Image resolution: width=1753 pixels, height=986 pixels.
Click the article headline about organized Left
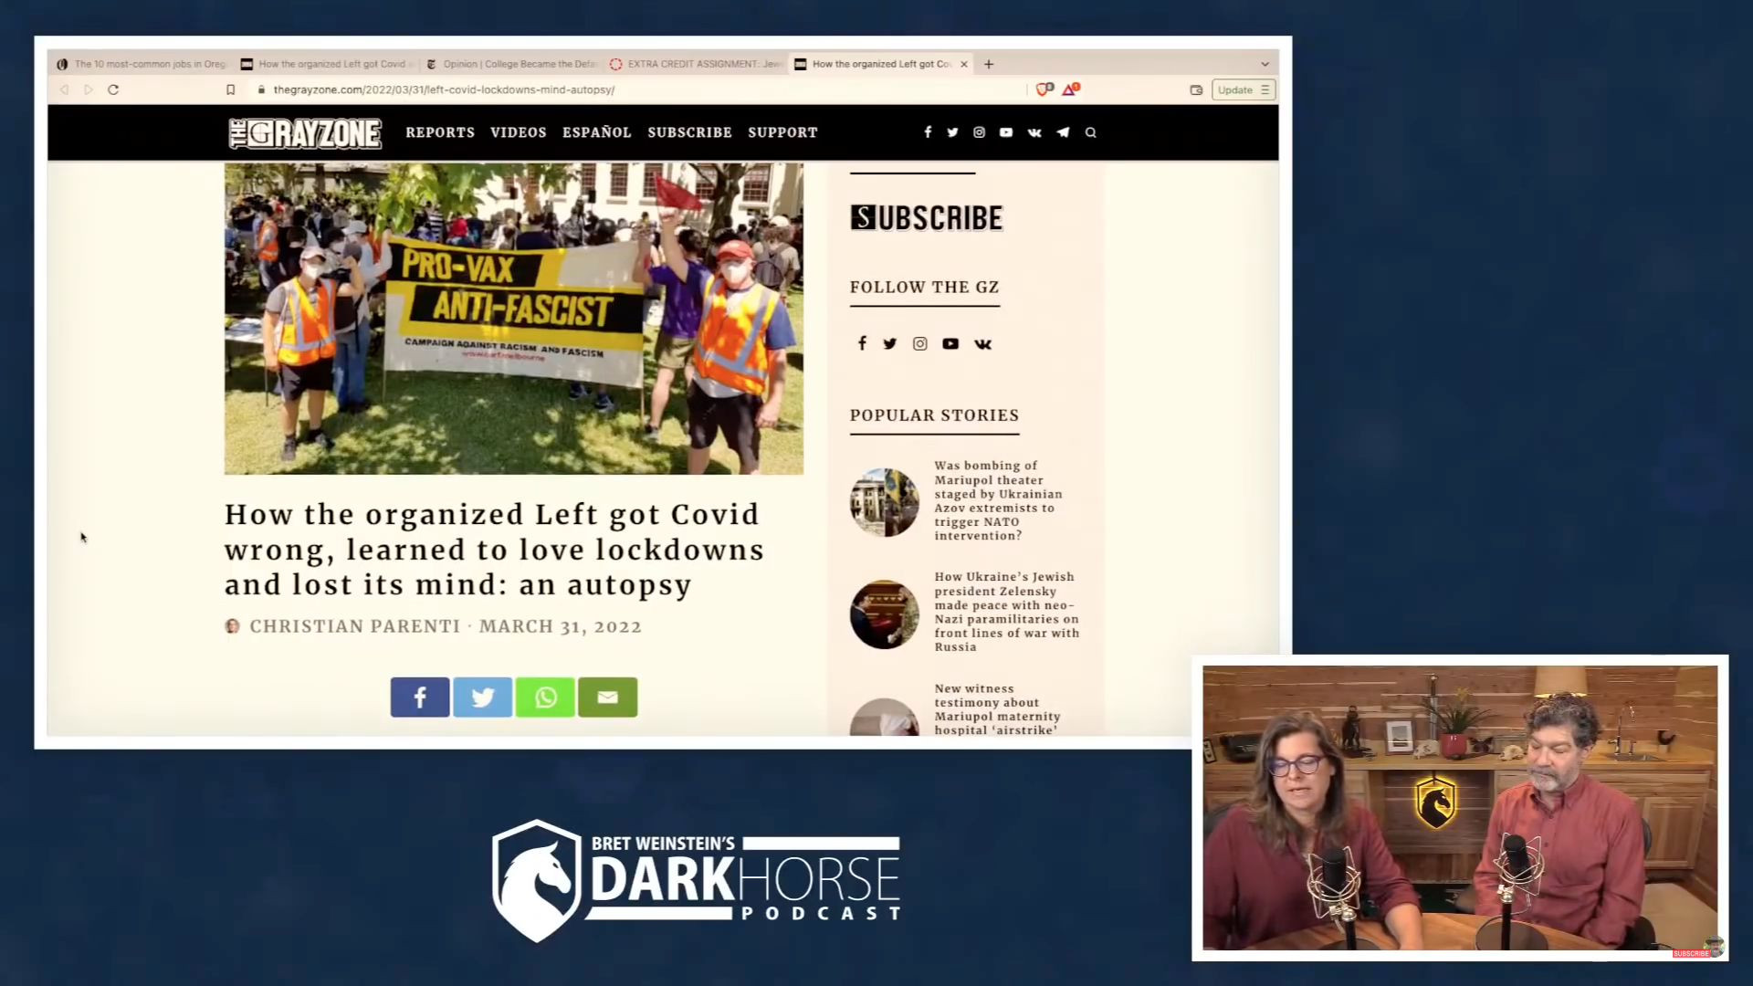tap(494, 550)
